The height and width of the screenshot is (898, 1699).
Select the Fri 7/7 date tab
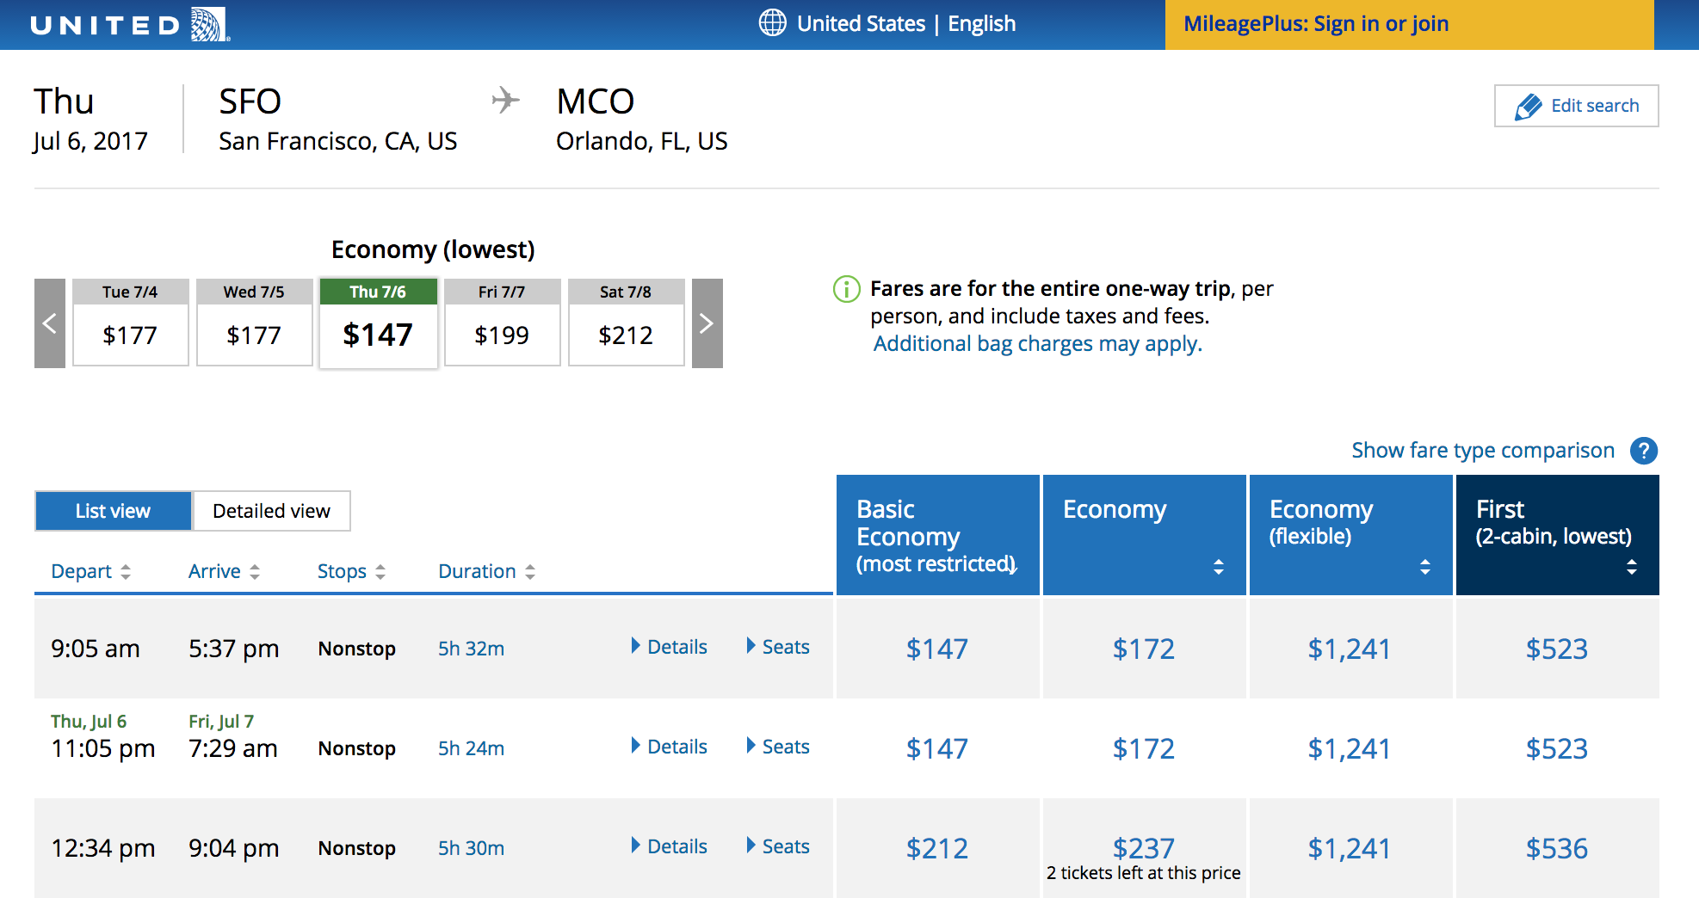coord(502,323)
